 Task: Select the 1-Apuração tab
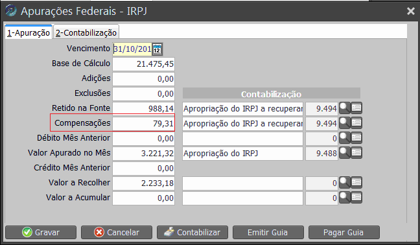pos(29,32)
